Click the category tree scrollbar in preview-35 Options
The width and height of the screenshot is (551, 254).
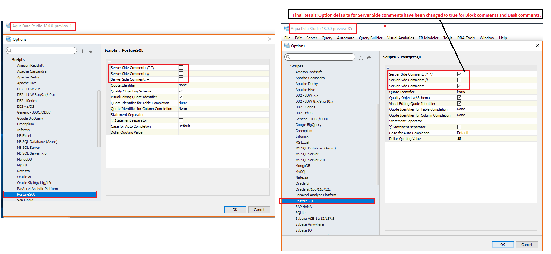click(x=377, y=144)
